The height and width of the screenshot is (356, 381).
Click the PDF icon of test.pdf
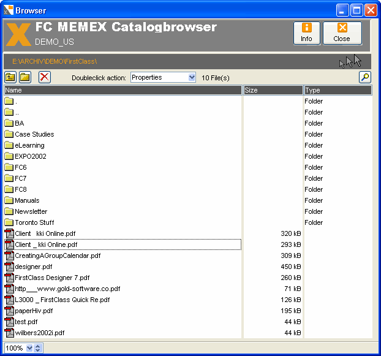pos(9,322)
